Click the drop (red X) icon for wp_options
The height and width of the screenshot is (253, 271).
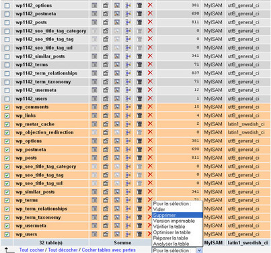tap(150, 141)
